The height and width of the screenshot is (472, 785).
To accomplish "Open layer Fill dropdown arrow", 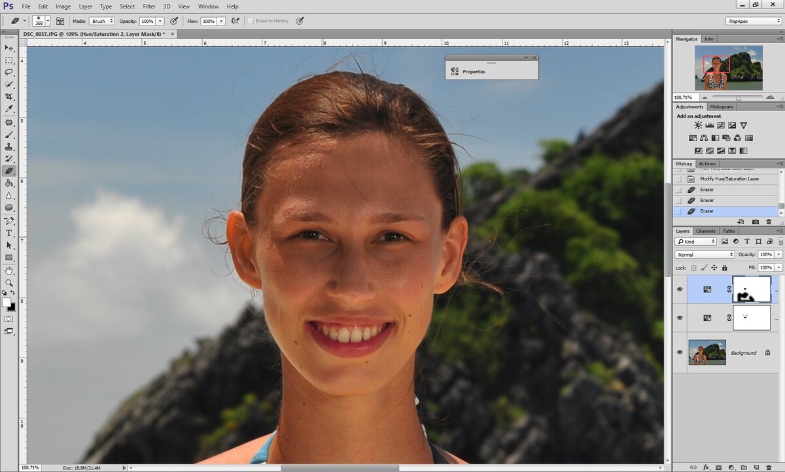I will pos(778,267).
